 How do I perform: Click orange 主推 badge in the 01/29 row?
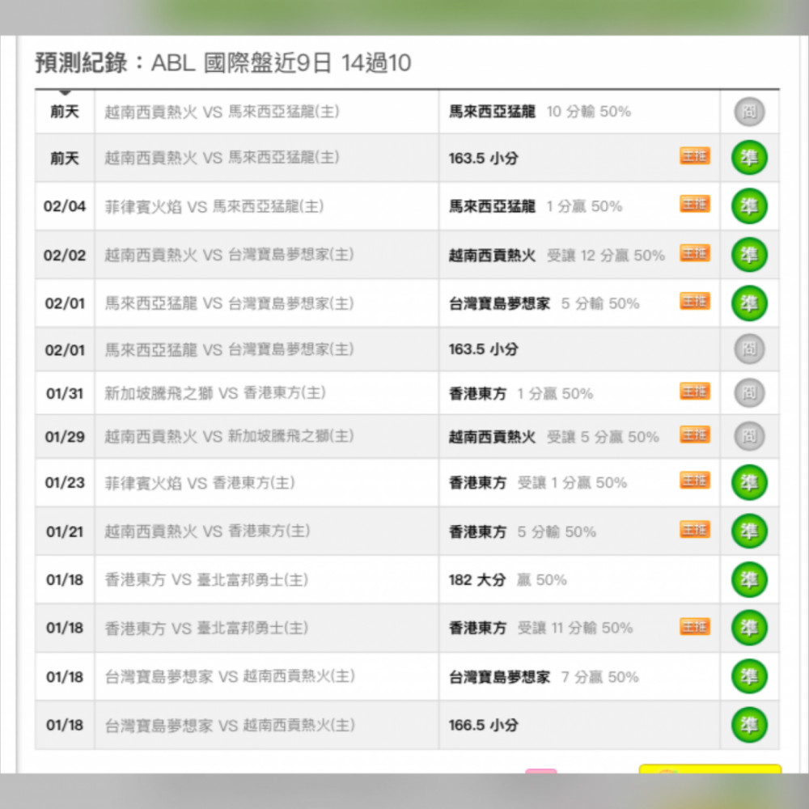click(x=694, y=434)
